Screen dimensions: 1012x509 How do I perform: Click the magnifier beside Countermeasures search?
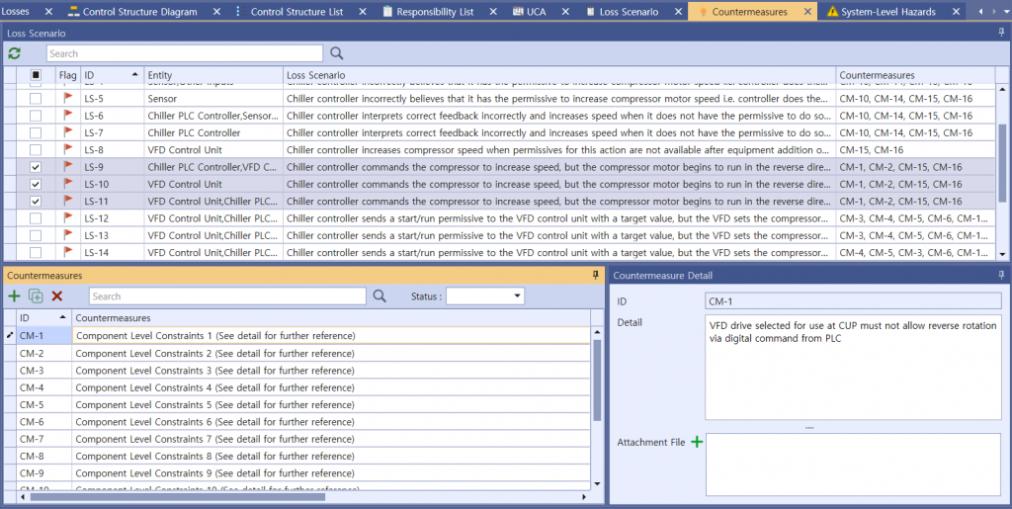pyautogui.click(x=380, y=296)
